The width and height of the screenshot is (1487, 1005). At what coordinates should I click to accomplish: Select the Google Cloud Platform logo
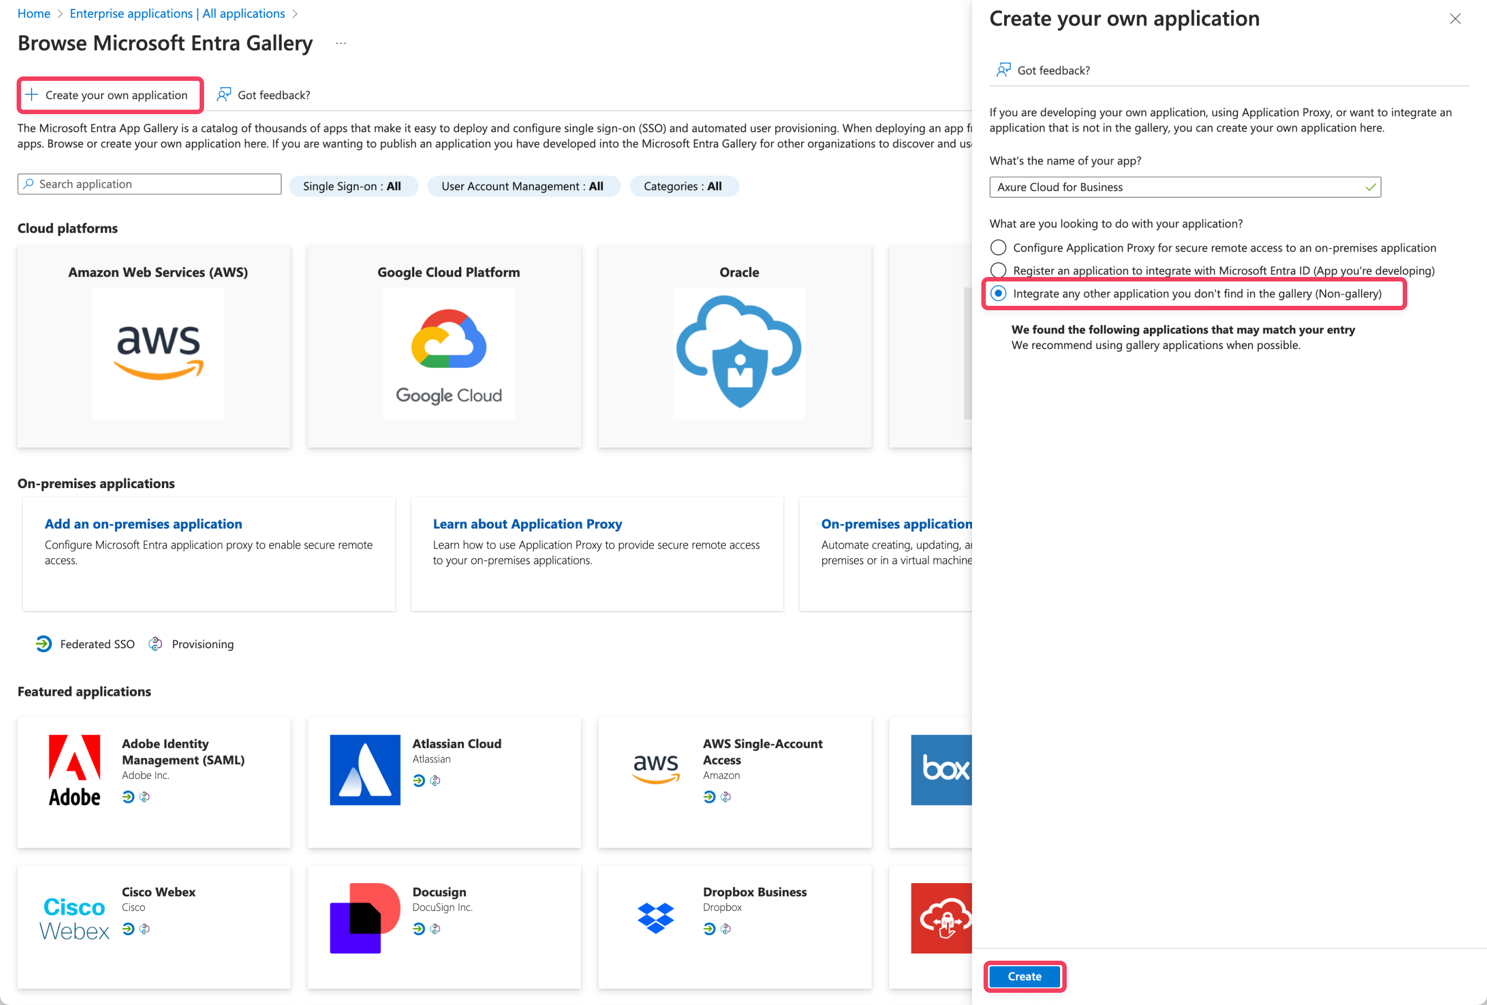tap(448, 353)
